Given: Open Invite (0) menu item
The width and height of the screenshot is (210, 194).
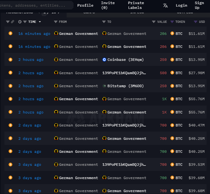Looking at the screenshot, I should pyautogui.click(x=108, y=5).
